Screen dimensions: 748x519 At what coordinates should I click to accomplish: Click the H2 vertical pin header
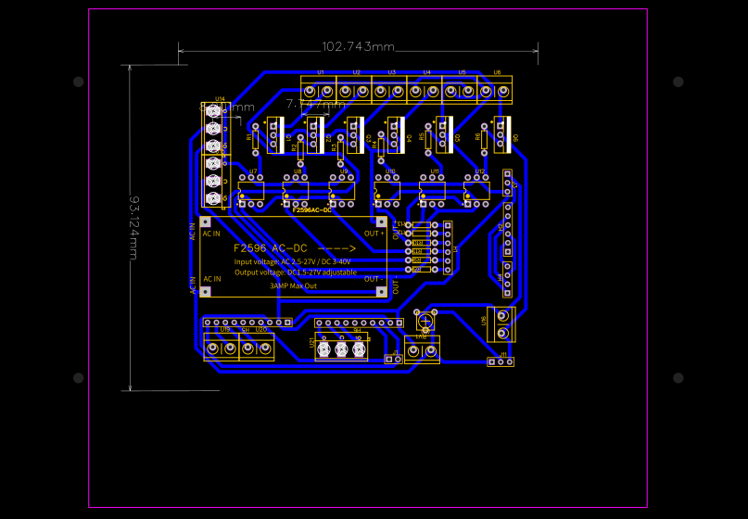point(508,230)
